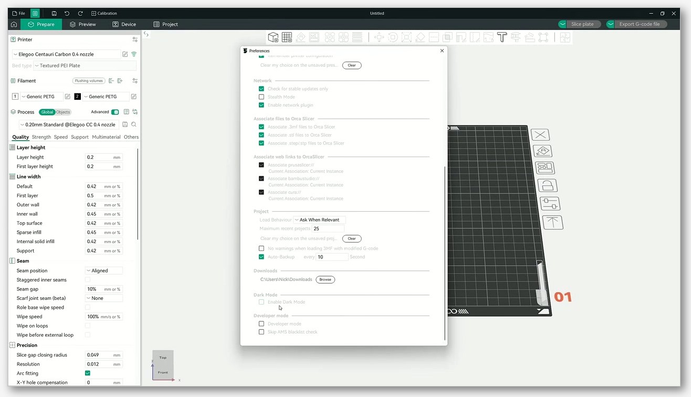
Task: Click the Add plate grid icon
Action: pos(287,37)
